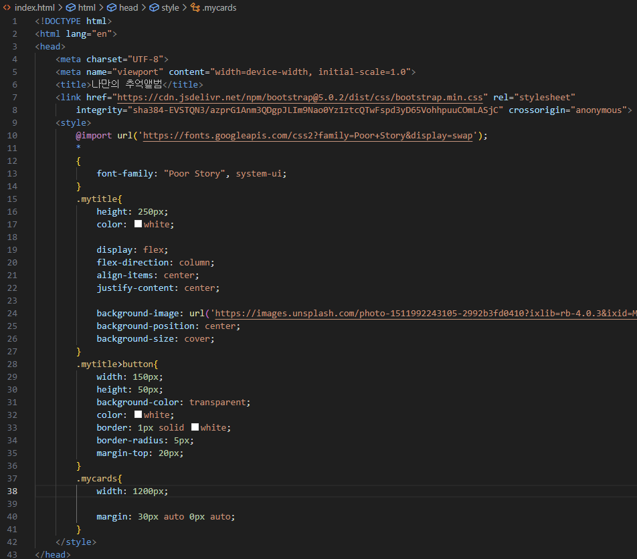Click line number 38 in the gutter

[x=12, y=491]
